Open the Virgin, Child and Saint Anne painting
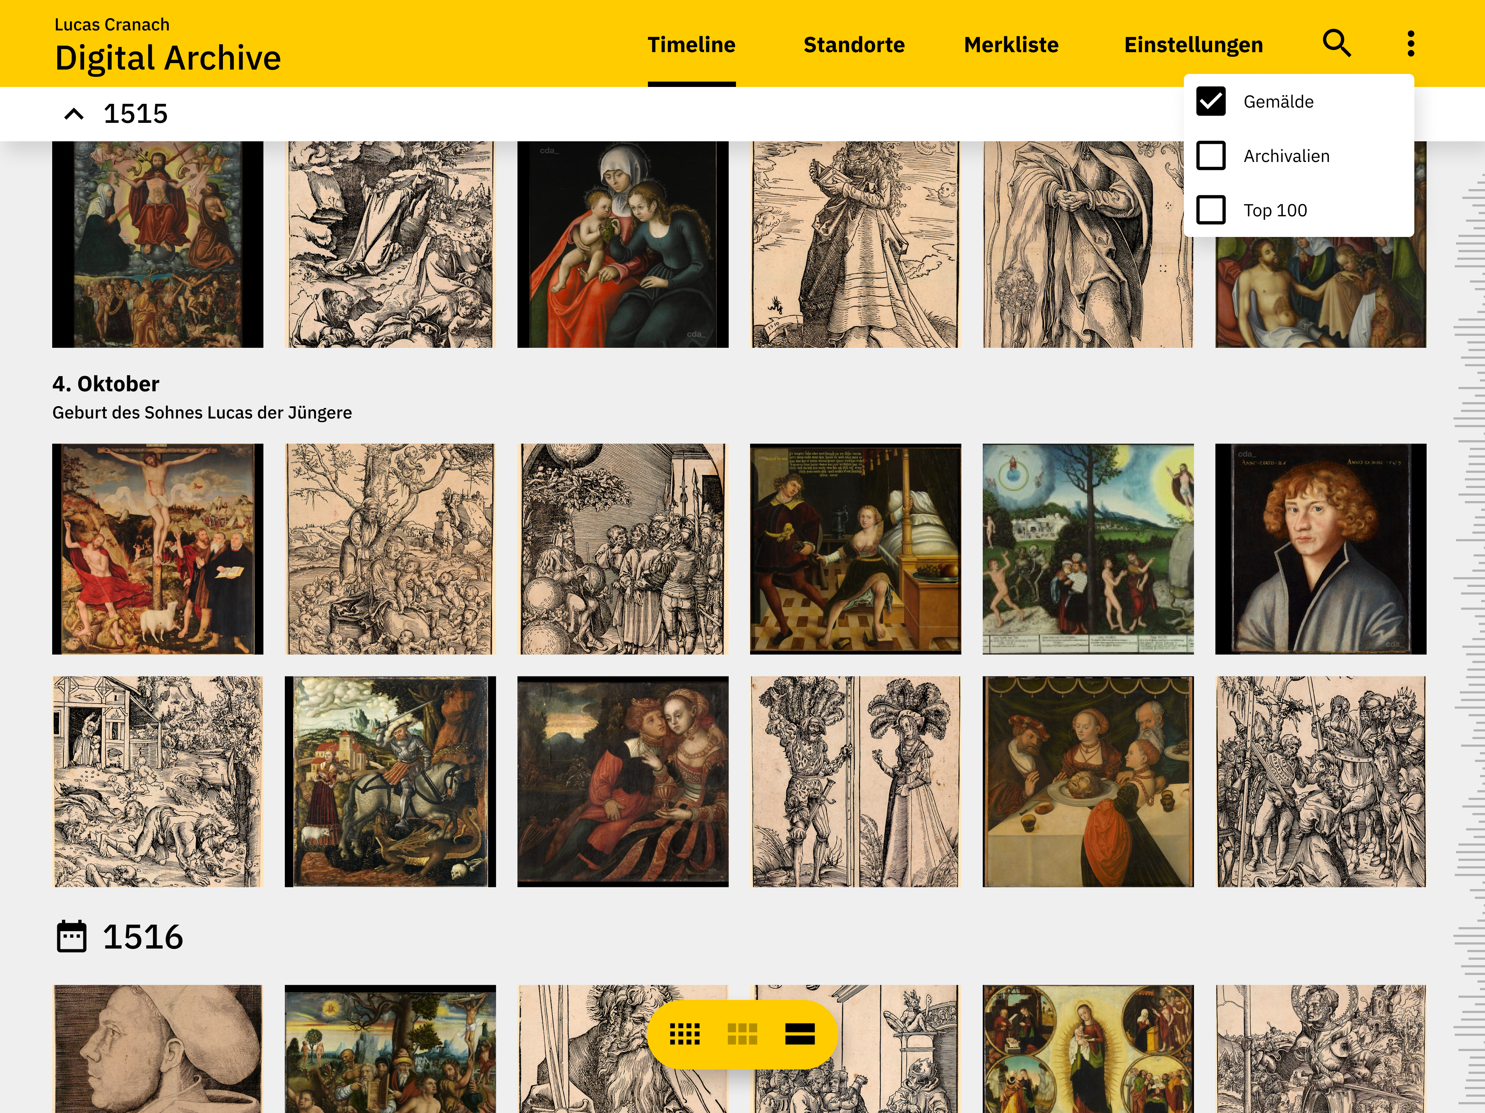Image resolution: width=1485 pixels, height=1113 pixels. click(x=622, y=244)
